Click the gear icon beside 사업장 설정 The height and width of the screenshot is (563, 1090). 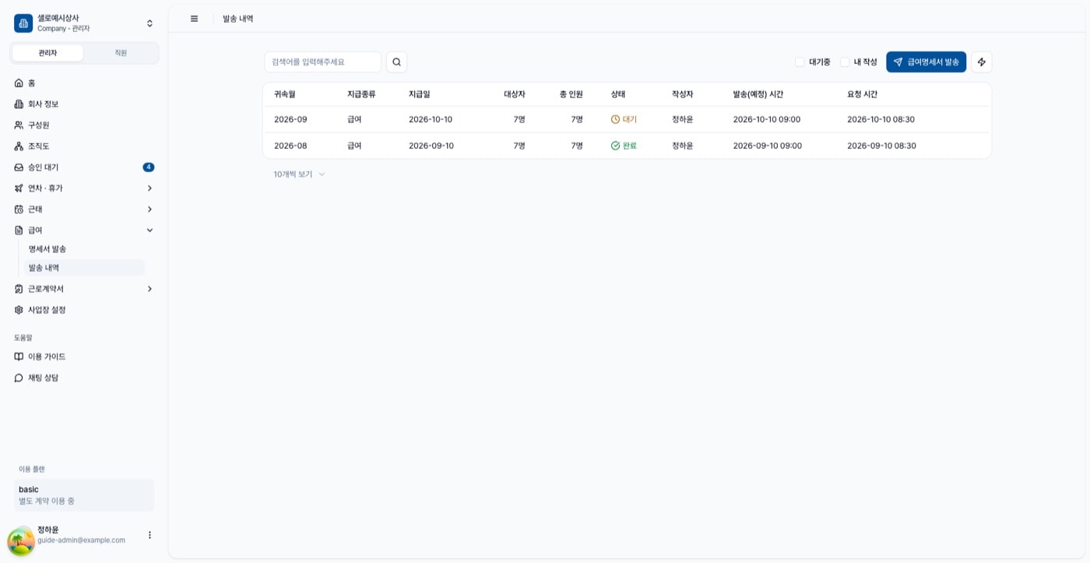pyautogui.click(x=19, y=310)
